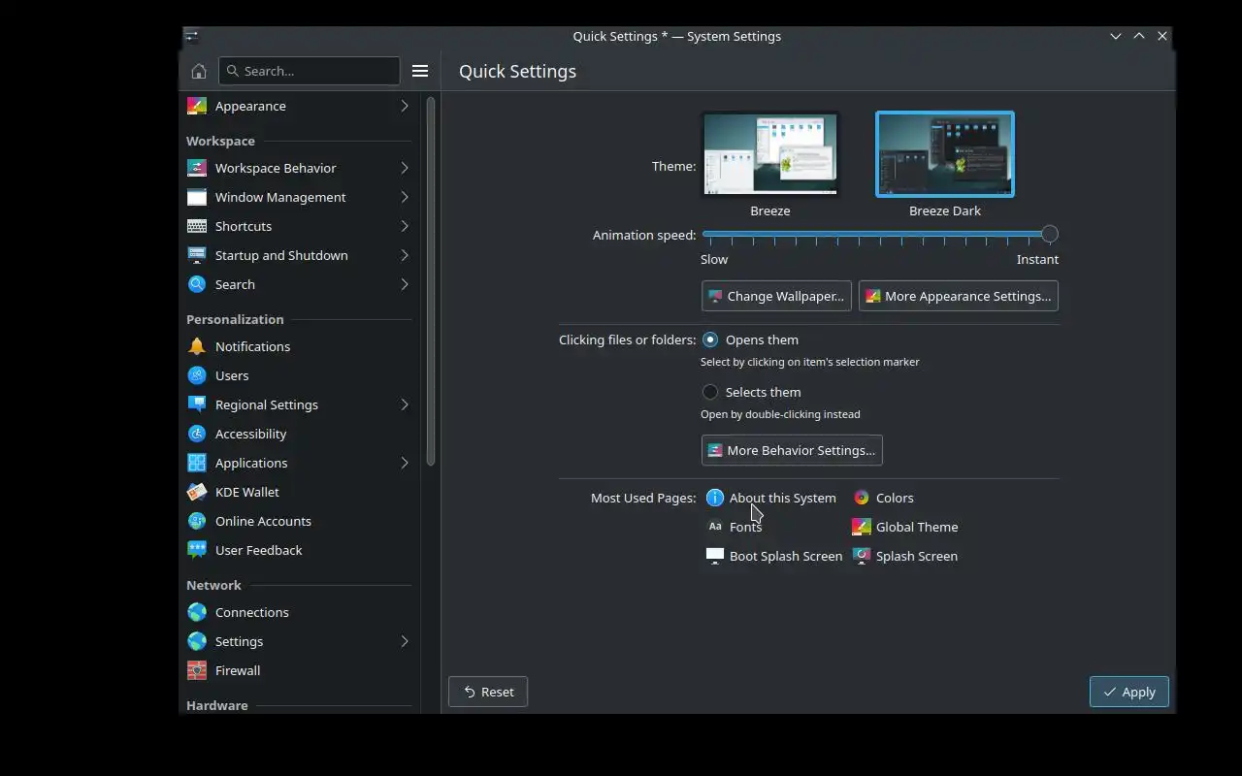Open the Global Theme link text

[x=917, y=527]
